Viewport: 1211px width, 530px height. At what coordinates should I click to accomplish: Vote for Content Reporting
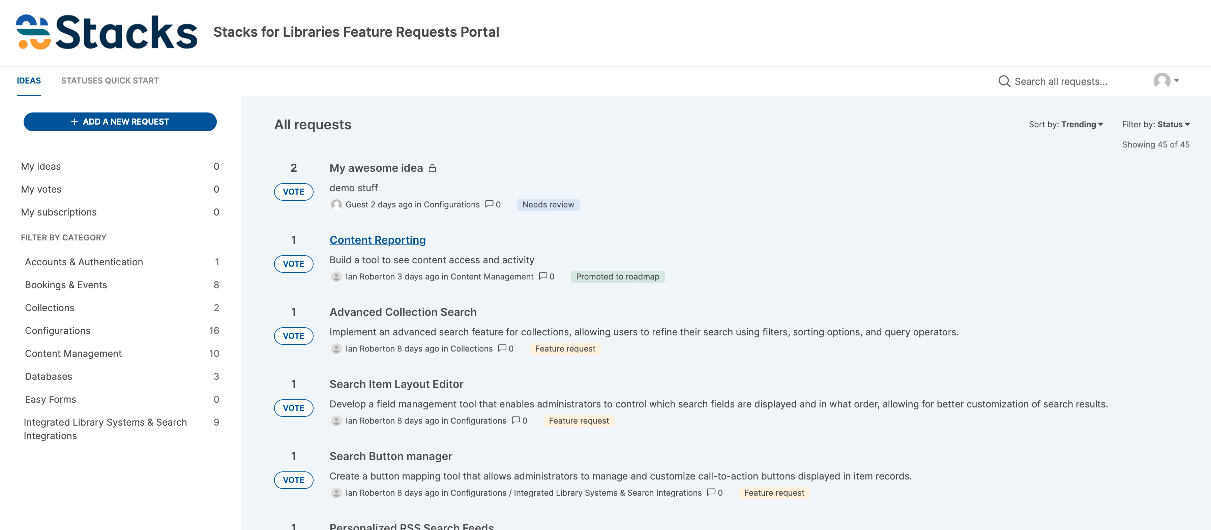(293, 264)
